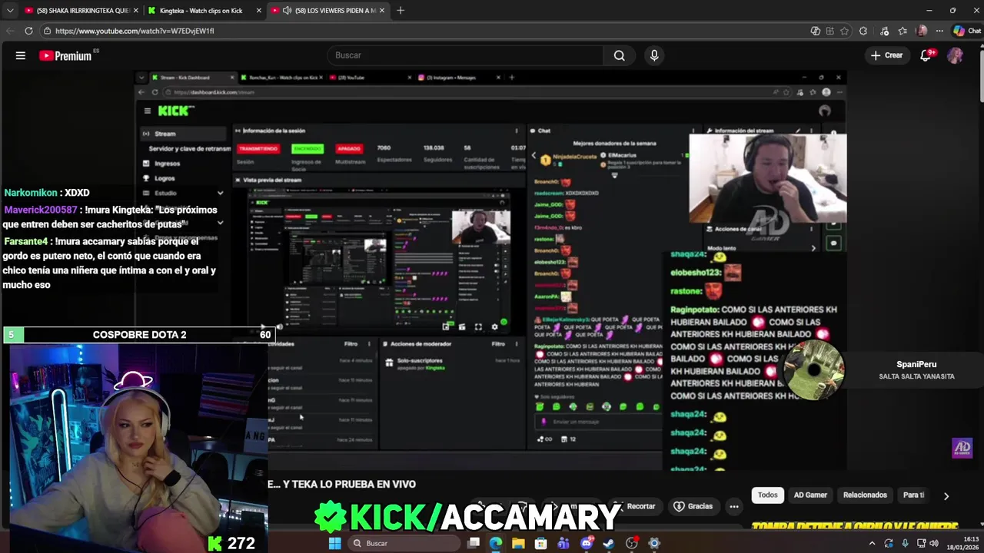Go back to the previous page
The image size is (984, 553).
(10, 31)
